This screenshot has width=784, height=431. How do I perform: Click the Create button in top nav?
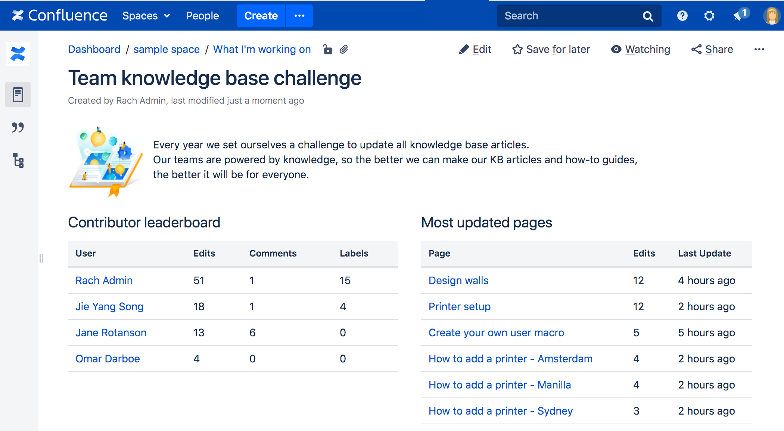[261, 15]
